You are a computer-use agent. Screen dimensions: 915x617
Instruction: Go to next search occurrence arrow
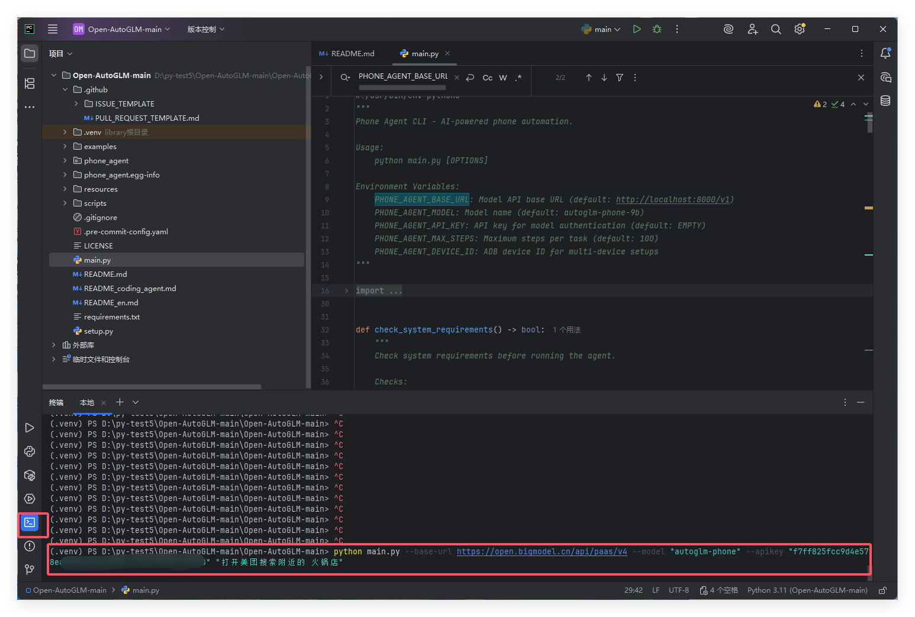604,77
